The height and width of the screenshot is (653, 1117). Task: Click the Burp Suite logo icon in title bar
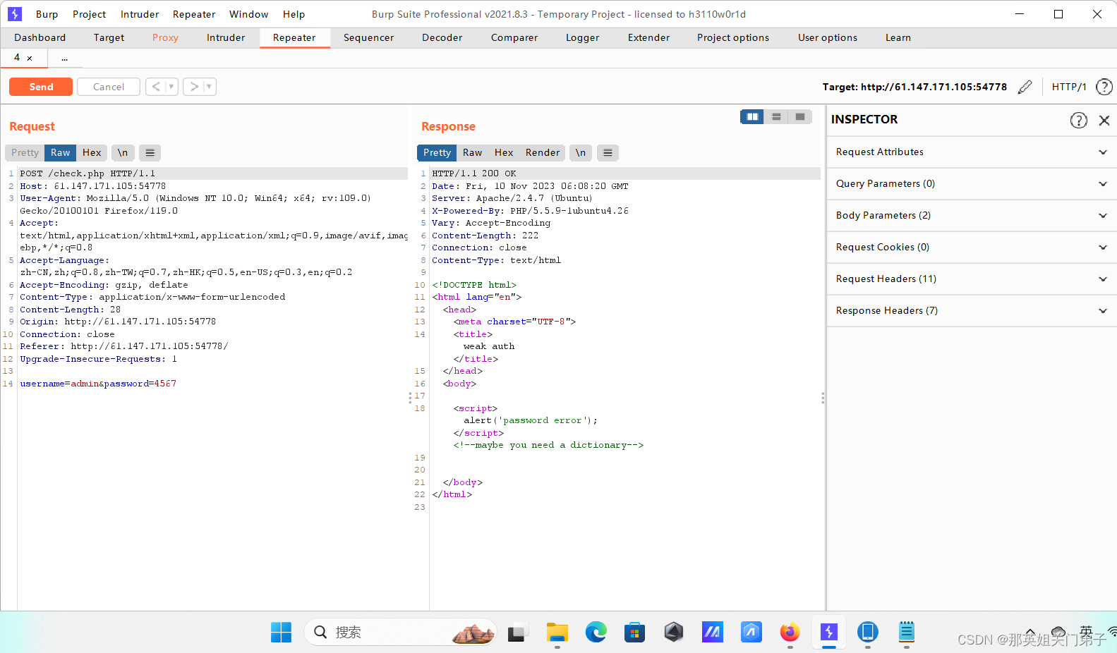pyautogui.click(x=15, y=14)
